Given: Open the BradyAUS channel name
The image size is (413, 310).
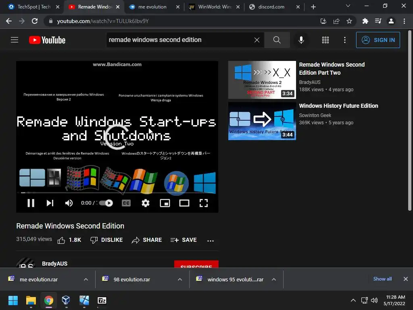Looking at the screenshot, I should click(x=55, y=264).
